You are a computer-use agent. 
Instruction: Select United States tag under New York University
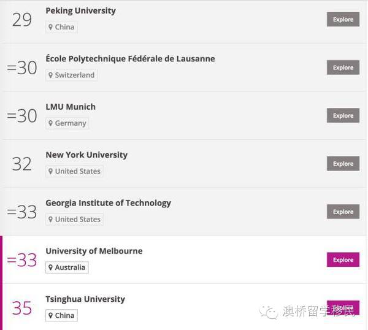coord(74,171)
